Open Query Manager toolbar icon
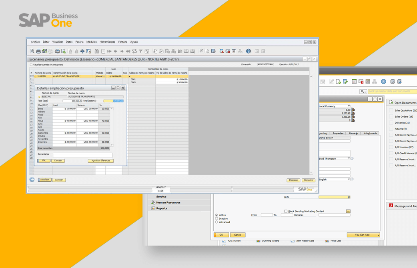Image resolution: width=417 pixels, height=268 pixels. 213,51
